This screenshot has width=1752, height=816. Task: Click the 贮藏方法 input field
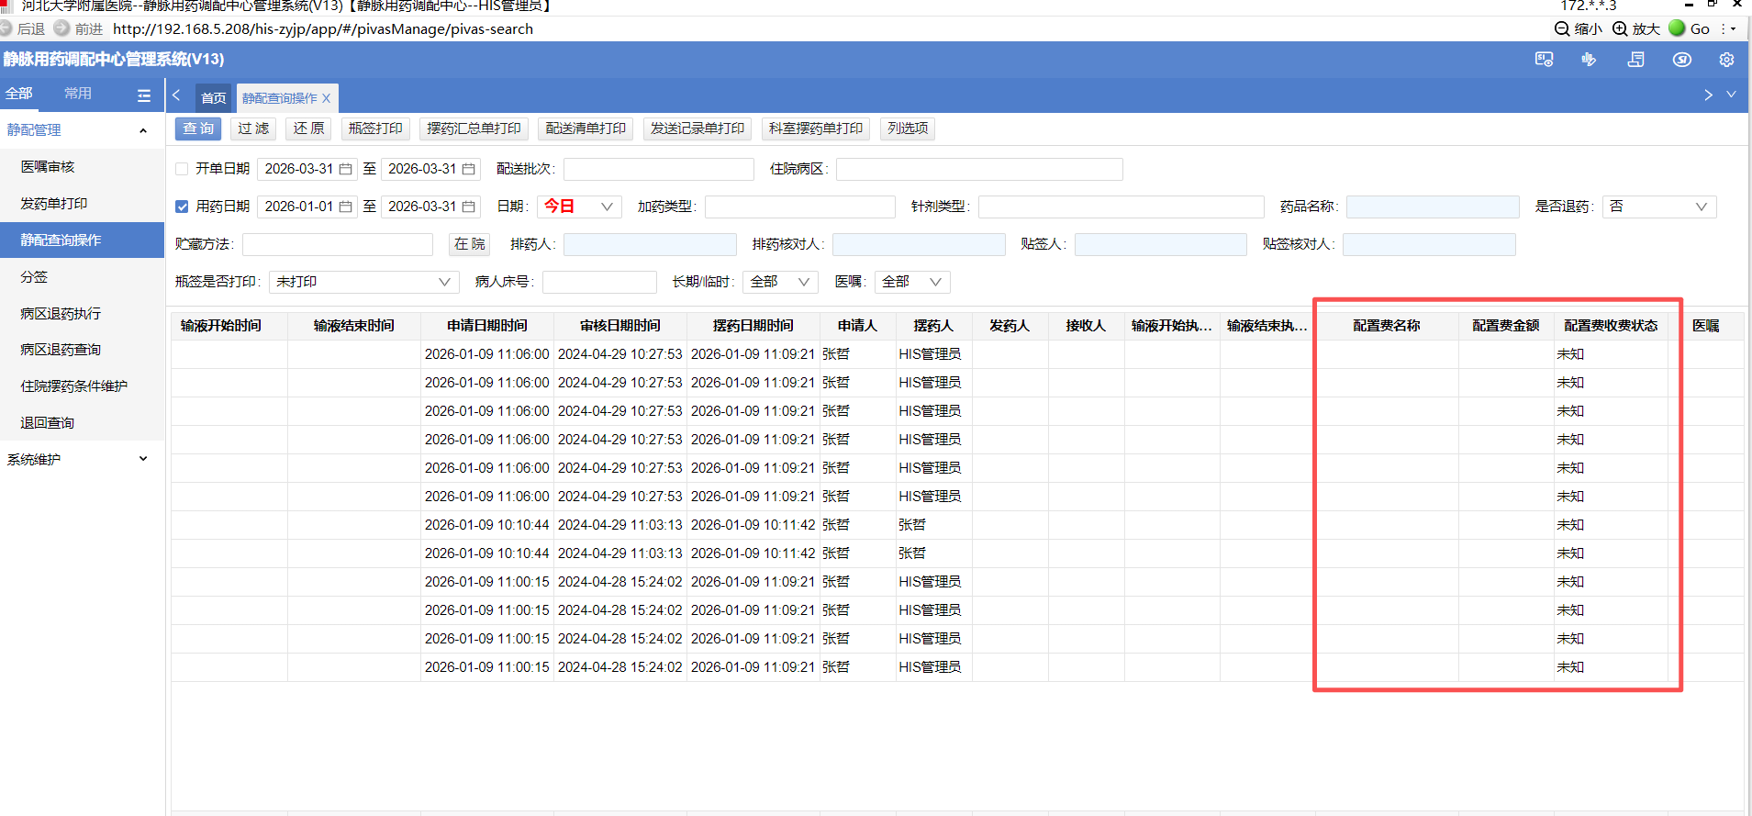(338, 244)
